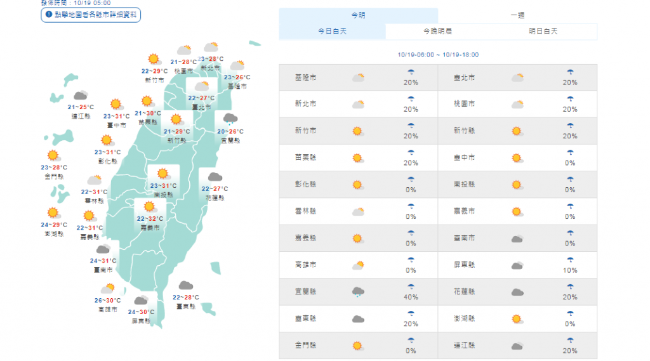Click the sun icon for 苗栗縣 on map
The height and width of the screenshot is (361, 650).
click(147, 101)
